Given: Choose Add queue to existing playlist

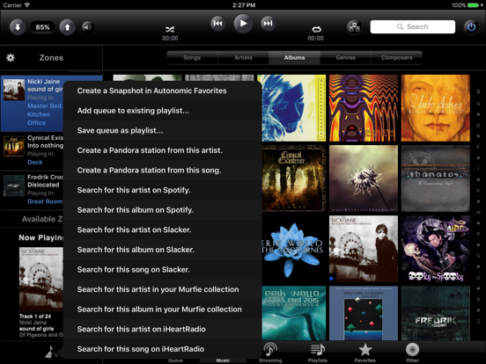Looking at the screenshot, I should [163, 111].
